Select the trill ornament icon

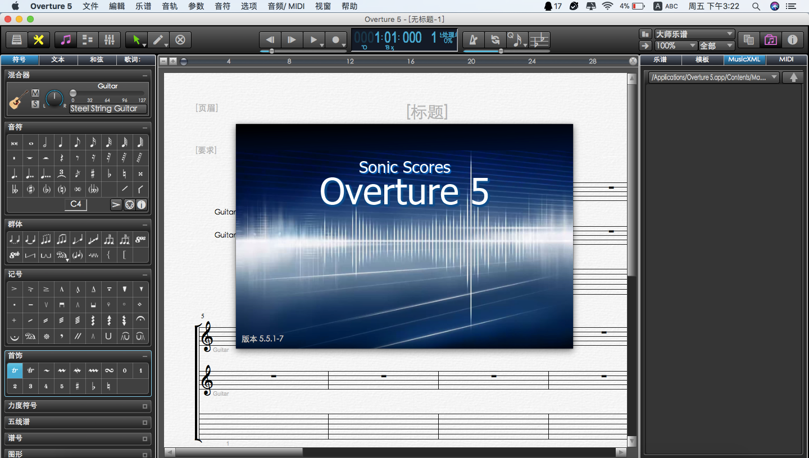pos(15,370)
